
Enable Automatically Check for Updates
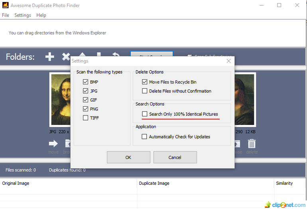click(145, 137)
